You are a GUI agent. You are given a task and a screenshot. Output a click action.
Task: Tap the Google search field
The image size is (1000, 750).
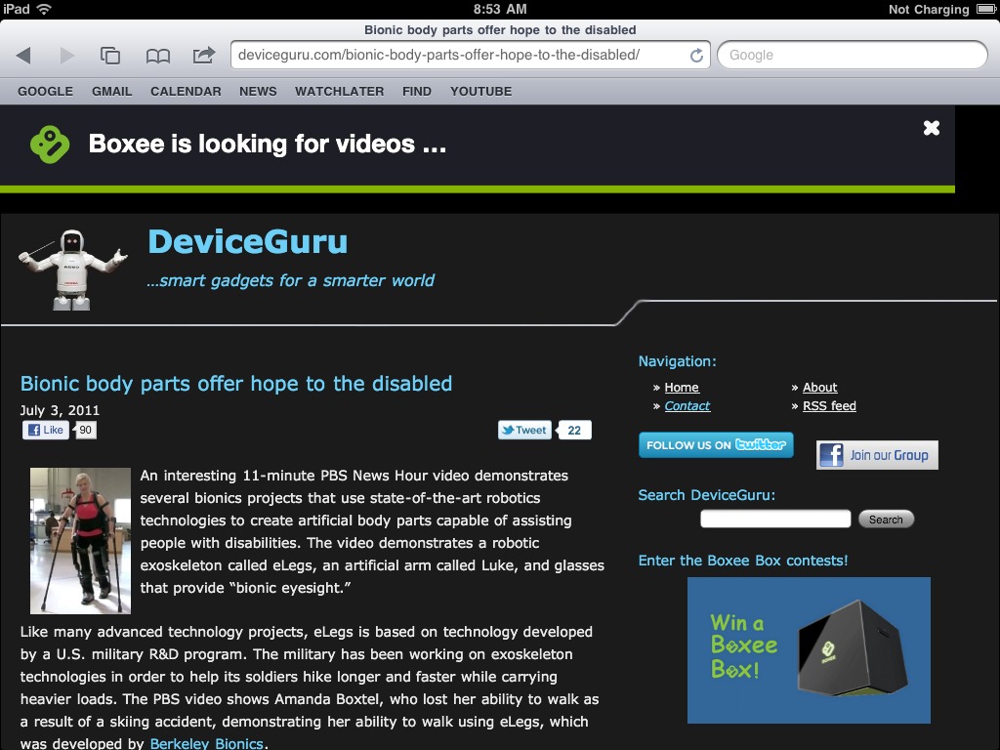click(852, 55)
